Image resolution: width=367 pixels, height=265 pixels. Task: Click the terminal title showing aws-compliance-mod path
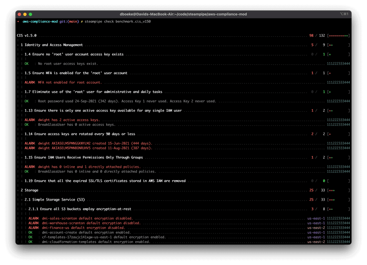click(x=183, y=13)
